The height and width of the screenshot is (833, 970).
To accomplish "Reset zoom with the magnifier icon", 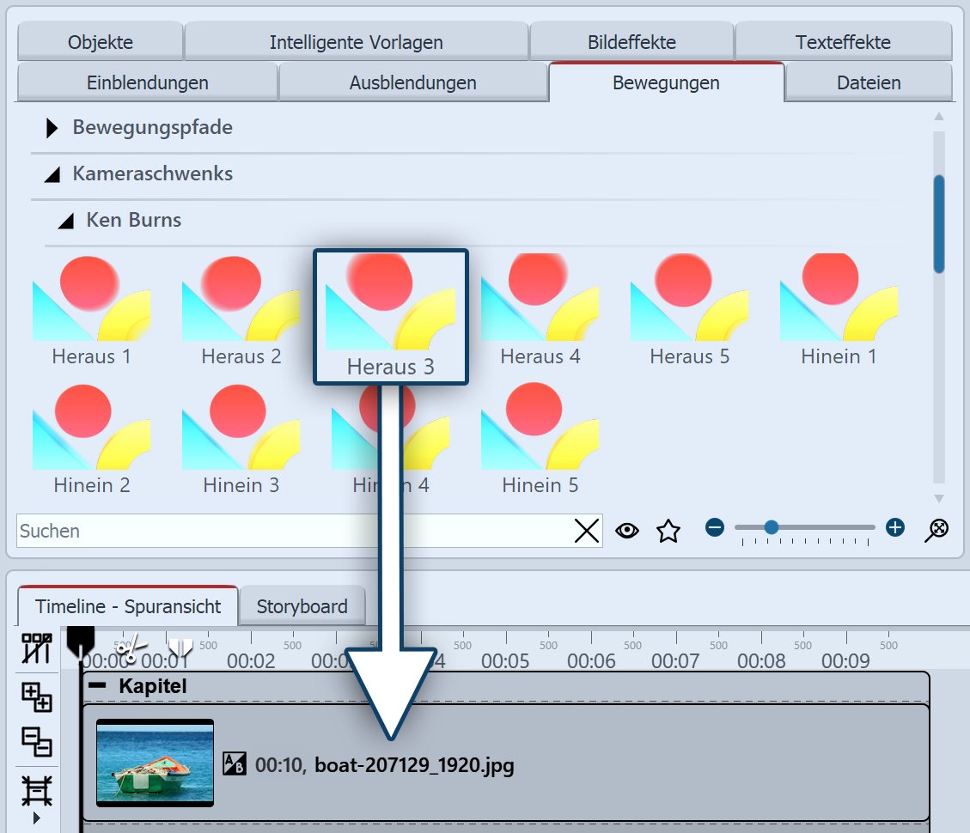I will tap(936, 530).
